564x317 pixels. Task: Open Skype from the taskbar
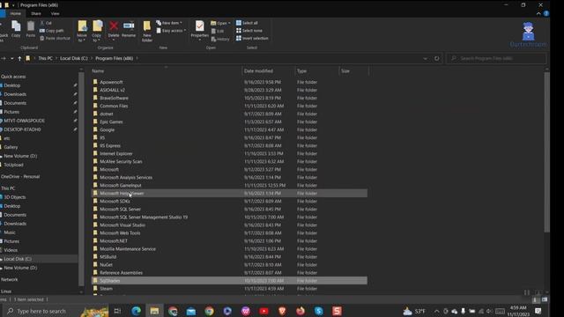[x=319, y=311]
